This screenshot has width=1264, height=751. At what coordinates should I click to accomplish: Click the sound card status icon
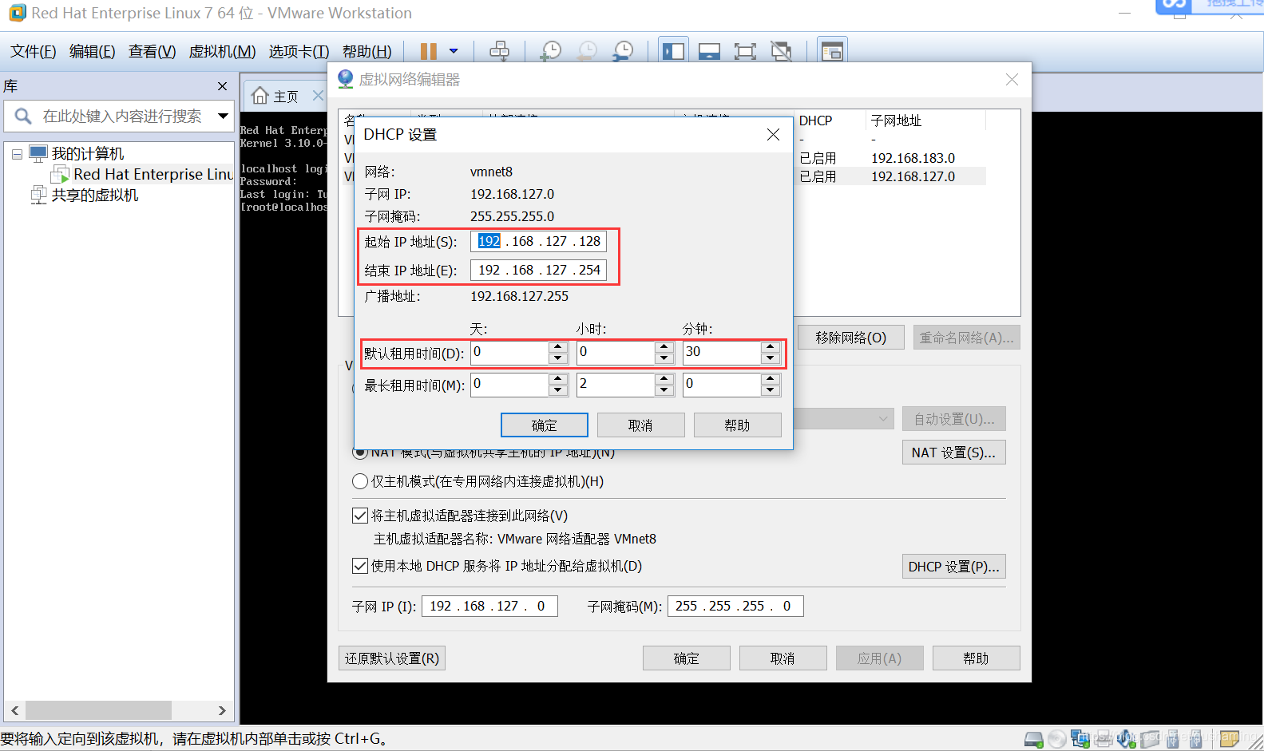click(1126, 740)
